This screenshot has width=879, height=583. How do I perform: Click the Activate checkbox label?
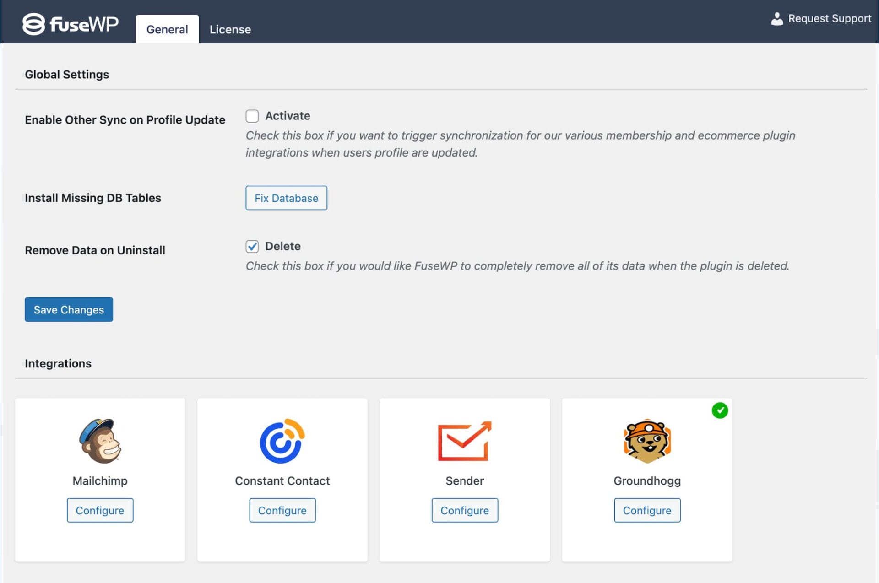tap(288, 116)
